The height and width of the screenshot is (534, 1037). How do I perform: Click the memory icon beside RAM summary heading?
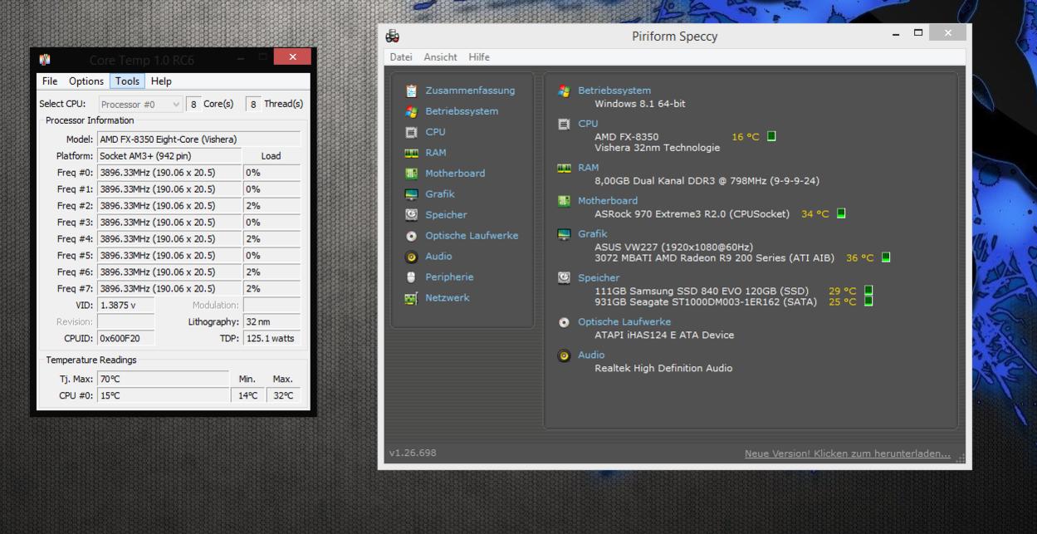(x=564, y=168)
